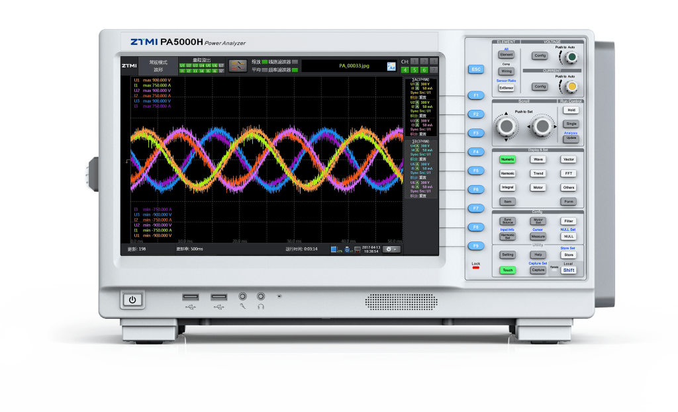Click the USB drive status icon
This screenshot has width=678, height=412.
tap(348, 249)
